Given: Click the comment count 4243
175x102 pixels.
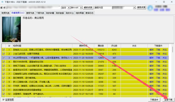Looking at the screenshot, I should click(x=114, y=50).
